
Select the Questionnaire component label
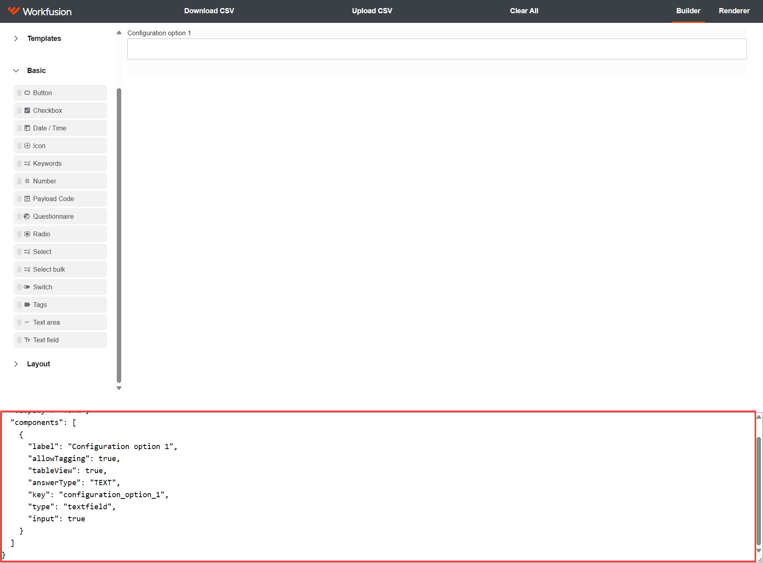[x=53, y=216]
